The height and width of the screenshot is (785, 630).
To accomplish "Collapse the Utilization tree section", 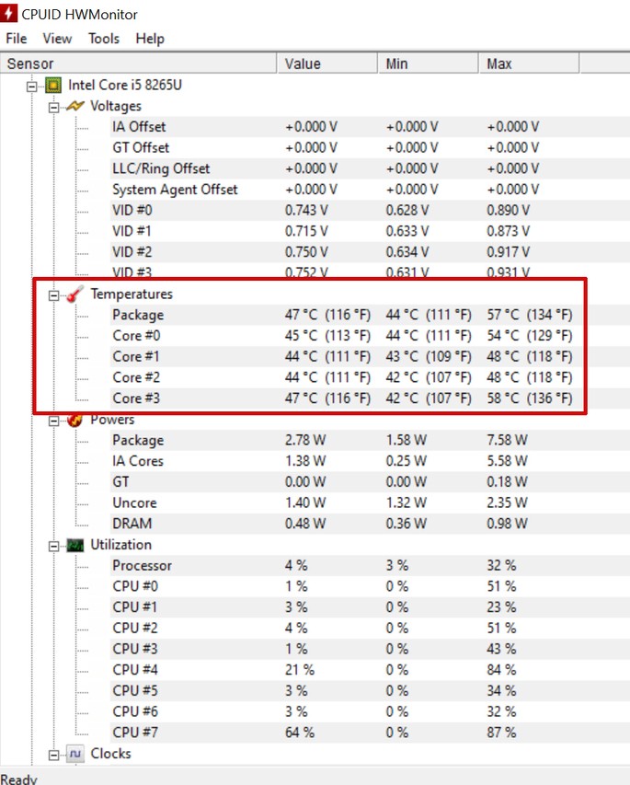I will tap(54, 546).
